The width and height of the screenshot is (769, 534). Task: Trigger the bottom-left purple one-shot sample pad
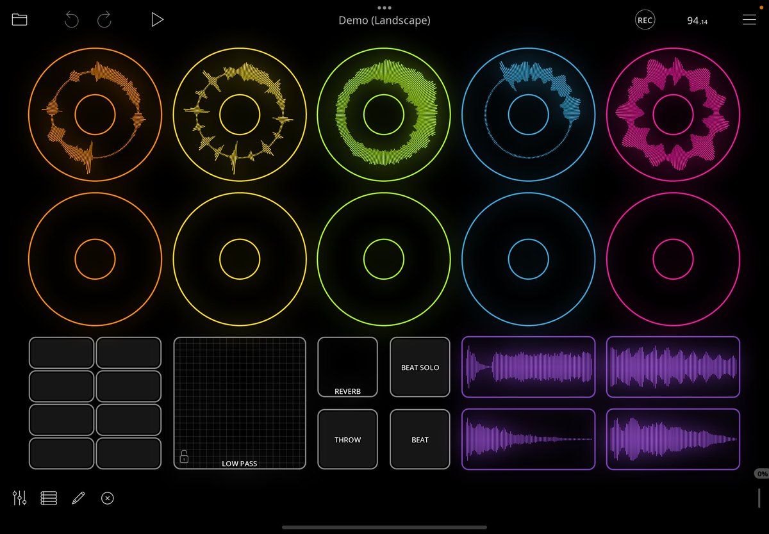[x=529, y=439]
